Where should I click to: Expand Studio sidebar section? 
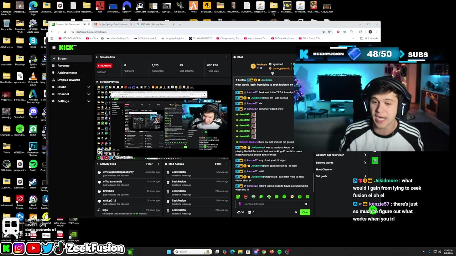(89, 87)
